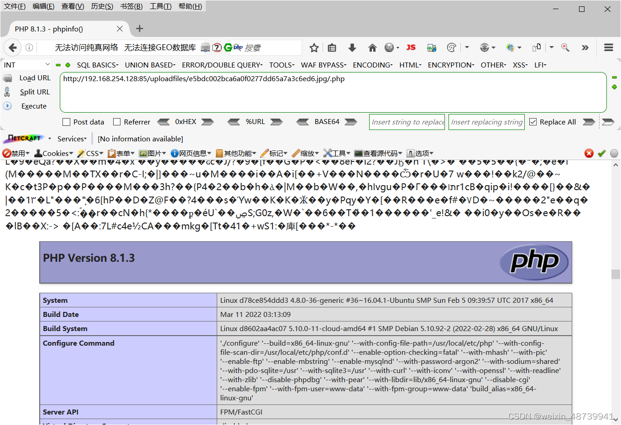Click the JS toggle icon on the toolbar
Image resolution: width=621 pixels, height=425 pixels.
(x=410, y=47)
